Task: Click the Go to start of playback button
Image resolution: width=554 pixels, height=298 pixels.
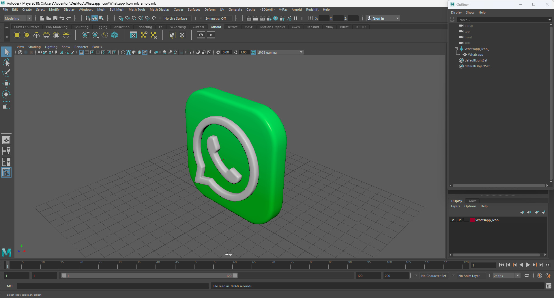Action: (501, 265)
